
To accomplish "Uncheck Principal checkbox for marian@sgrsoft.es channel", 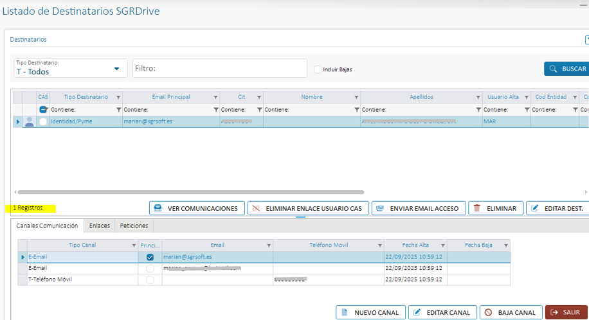I will [150, 257].
